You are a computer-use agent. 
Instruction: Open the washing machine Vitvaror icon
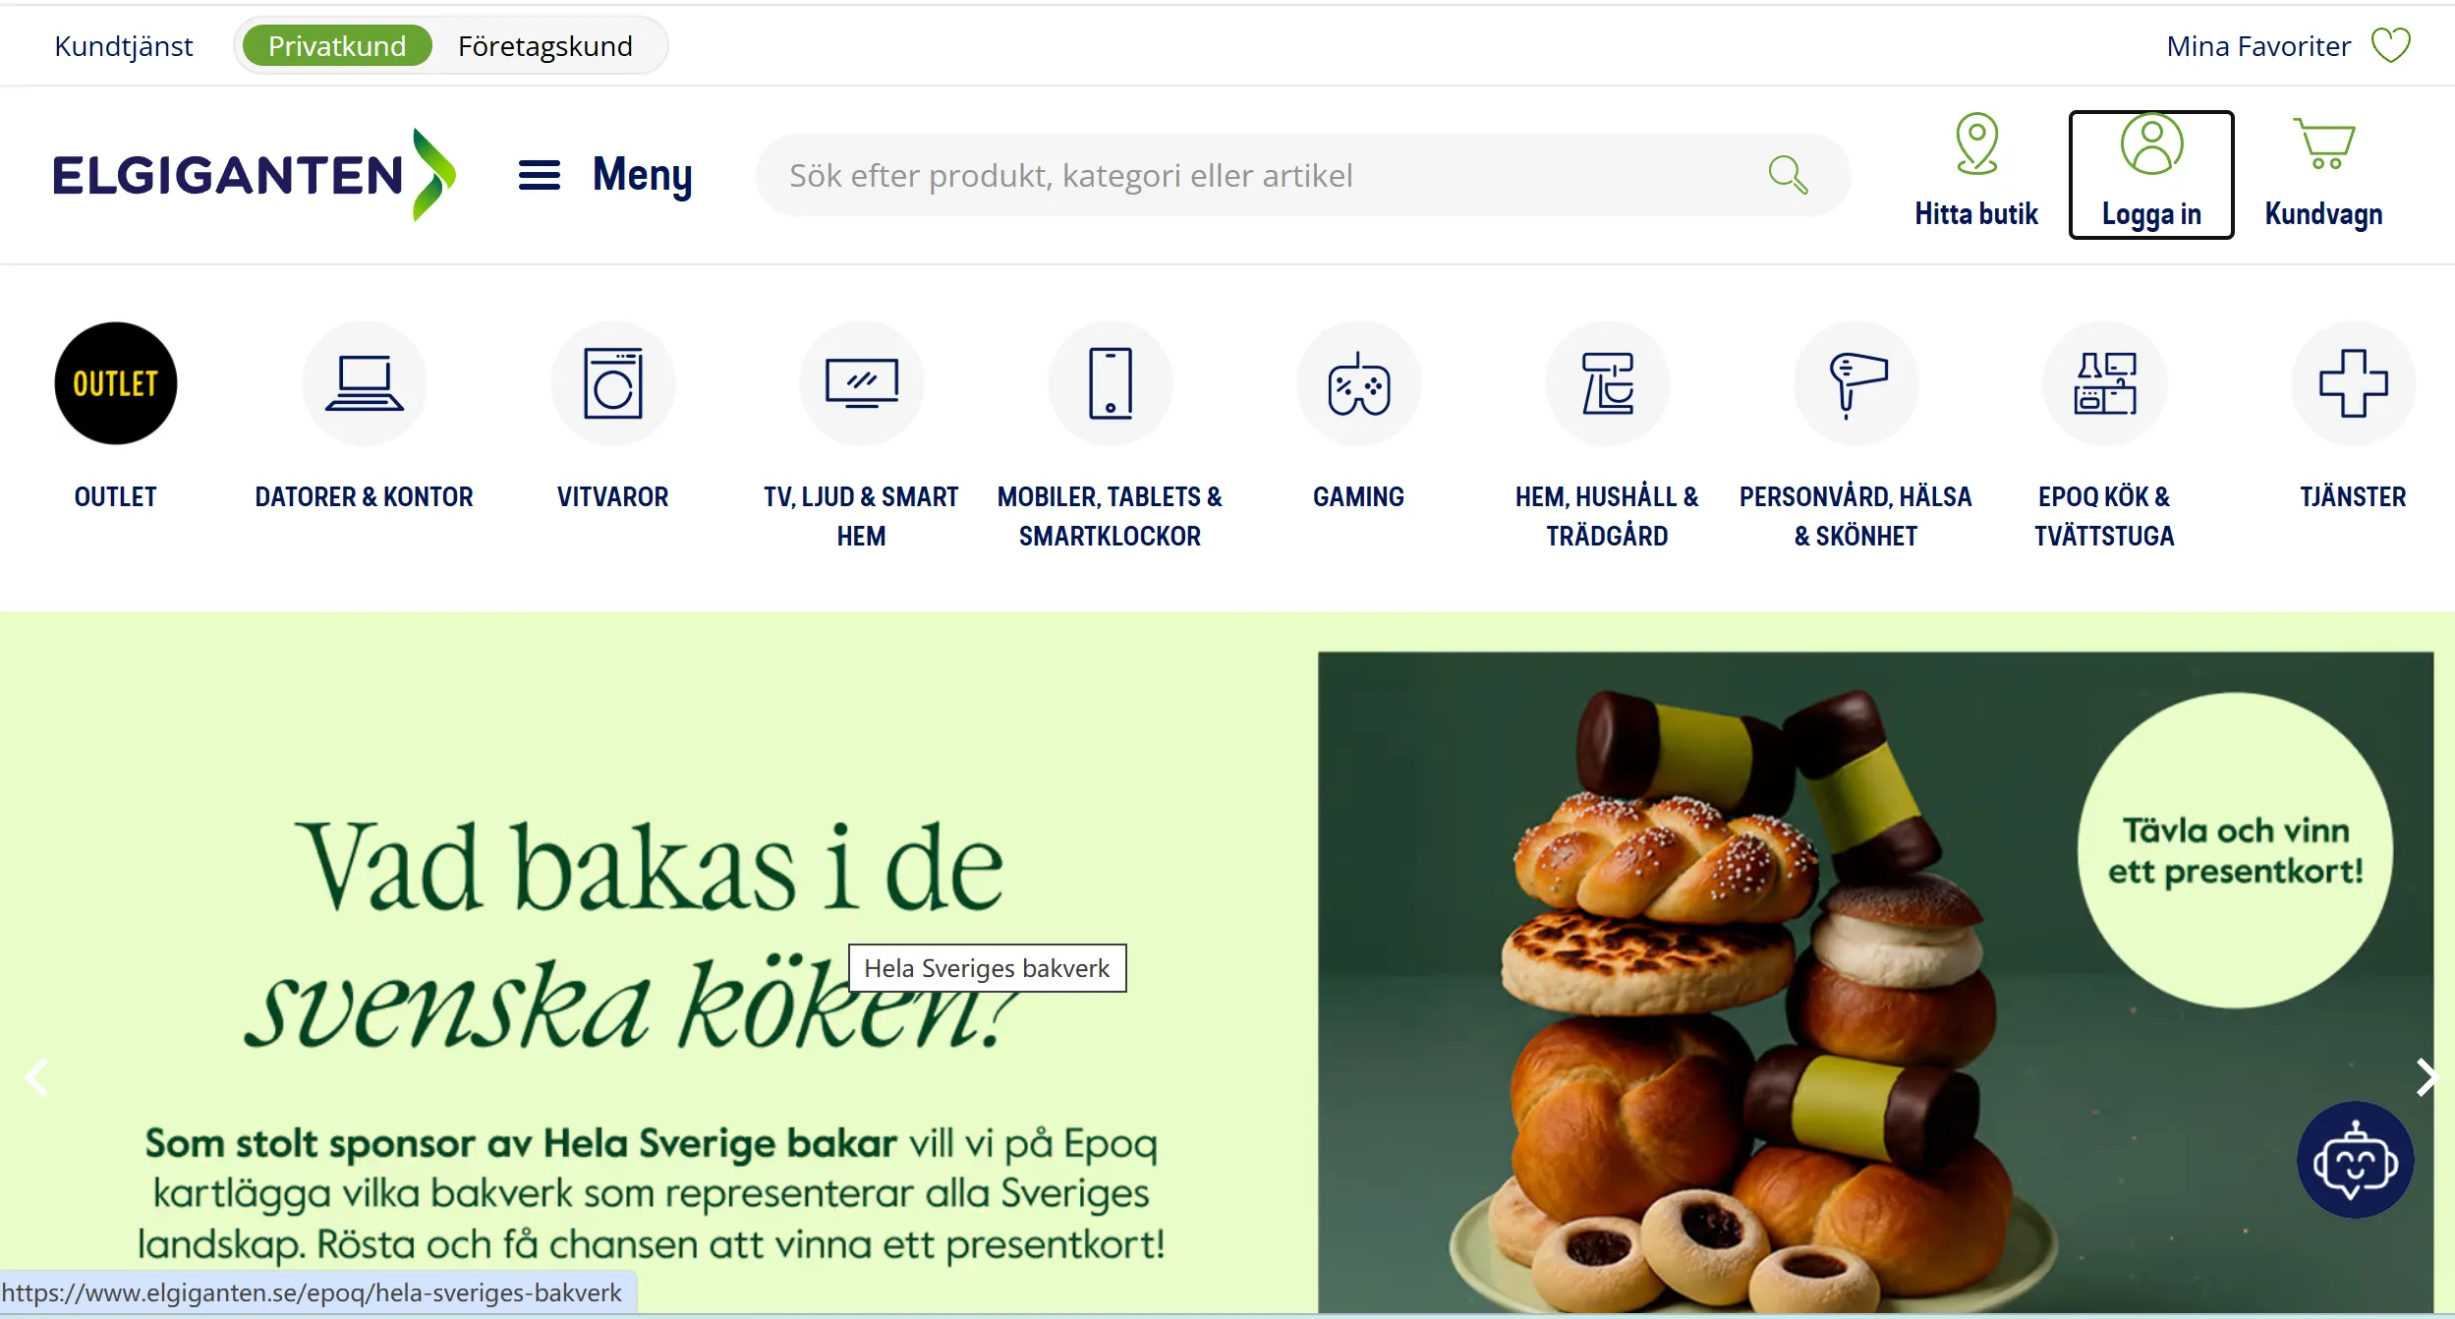pos(613,383)
